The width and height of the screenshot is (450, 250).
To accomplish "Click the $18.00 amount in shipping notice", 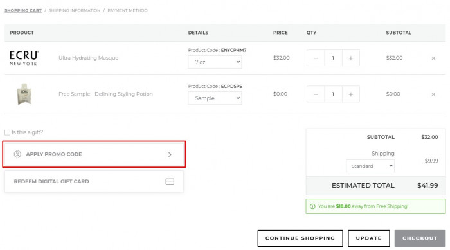I will coord(343,206).
